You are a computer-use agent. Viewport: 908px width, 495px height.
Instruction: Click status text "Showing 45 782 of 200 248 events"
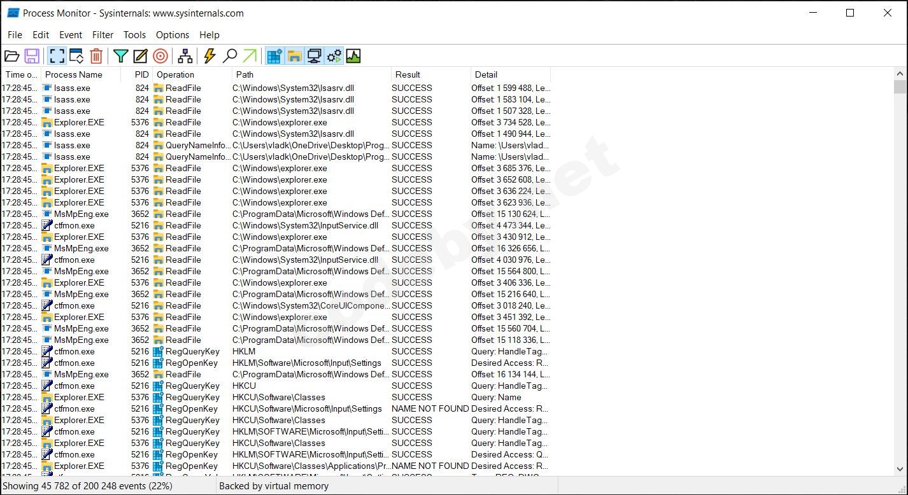[x=87, y=486]
